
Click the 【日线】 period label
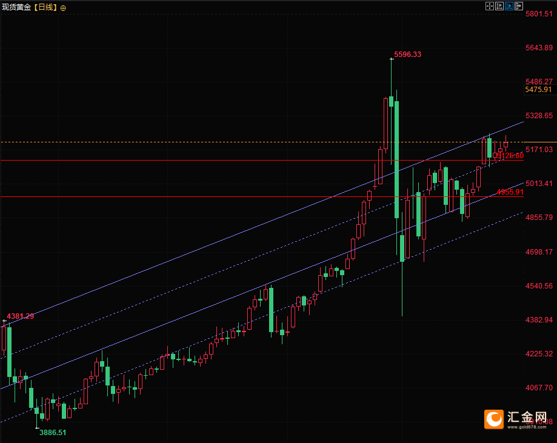pos(45,7)
